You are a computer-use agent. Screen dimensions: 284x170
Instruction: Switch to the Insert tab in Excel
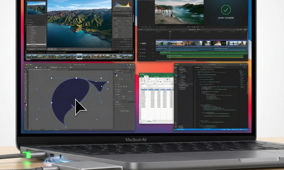click(x=150, y=77)
